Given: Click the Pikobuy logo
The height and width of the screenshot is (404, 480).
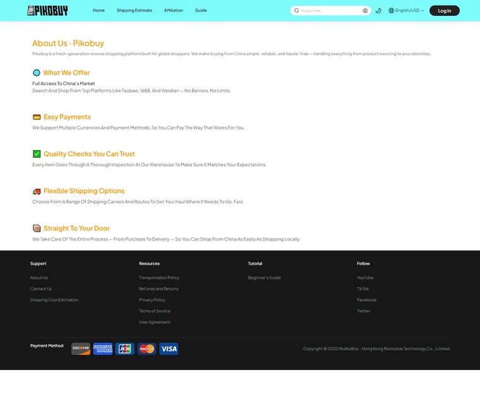Looking at the screenshot, I should (x=47, y=11).
